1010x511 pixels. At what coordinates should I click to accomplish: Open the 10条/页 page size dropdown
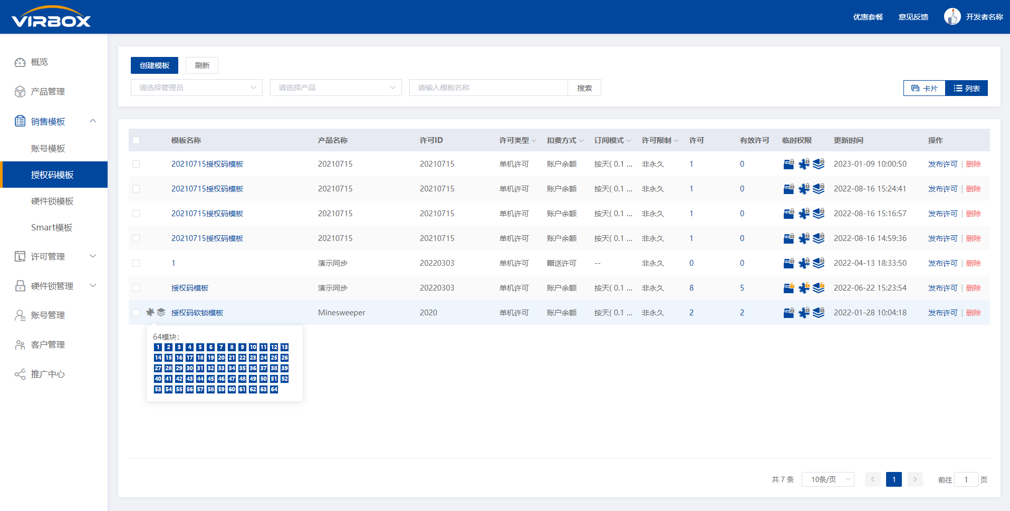(x=828, y=479)
